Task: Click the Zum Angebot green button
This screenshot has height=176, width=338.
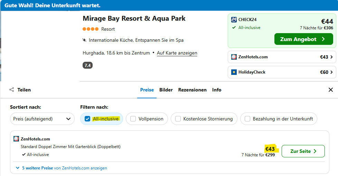Action: (304, 39)
